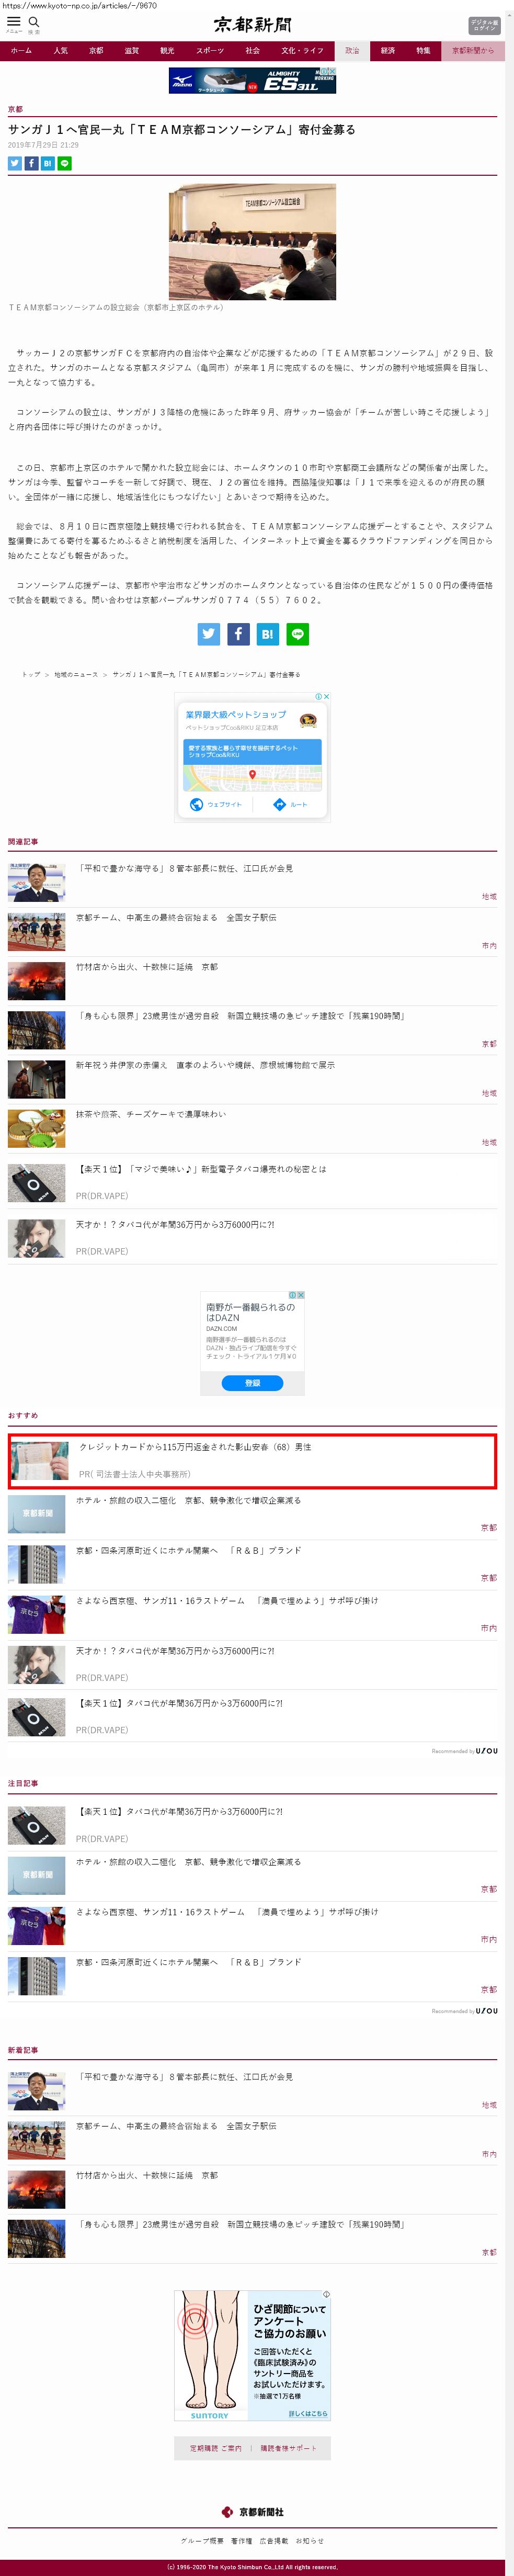Open the 文化・ライフ navigation tab
The width and height of the screenshot is (514, 2576).
pyautogui.click(x=302, y=50)
